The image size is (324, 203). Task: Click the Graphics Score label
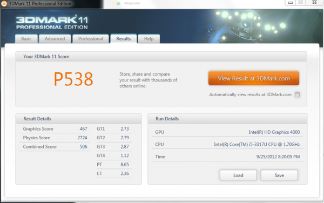tap(38, 128)
